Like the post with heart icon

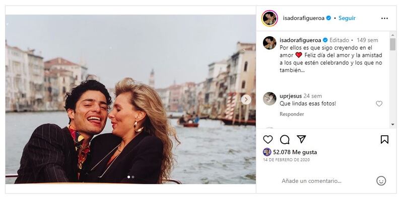tap(268, 140)
